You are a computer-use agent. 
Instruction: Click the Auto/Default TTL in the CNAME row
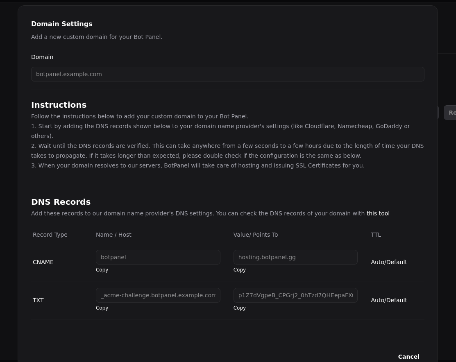pos(389,262)
